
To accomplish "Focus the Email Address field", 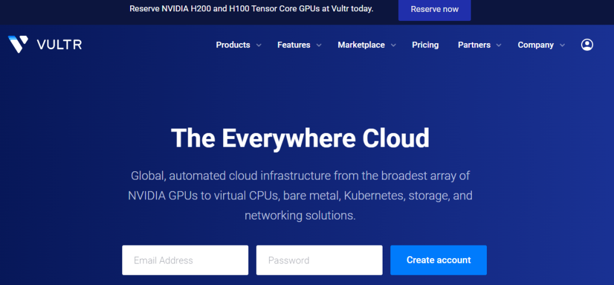I will pyautogui.click(x=185, y=260).
